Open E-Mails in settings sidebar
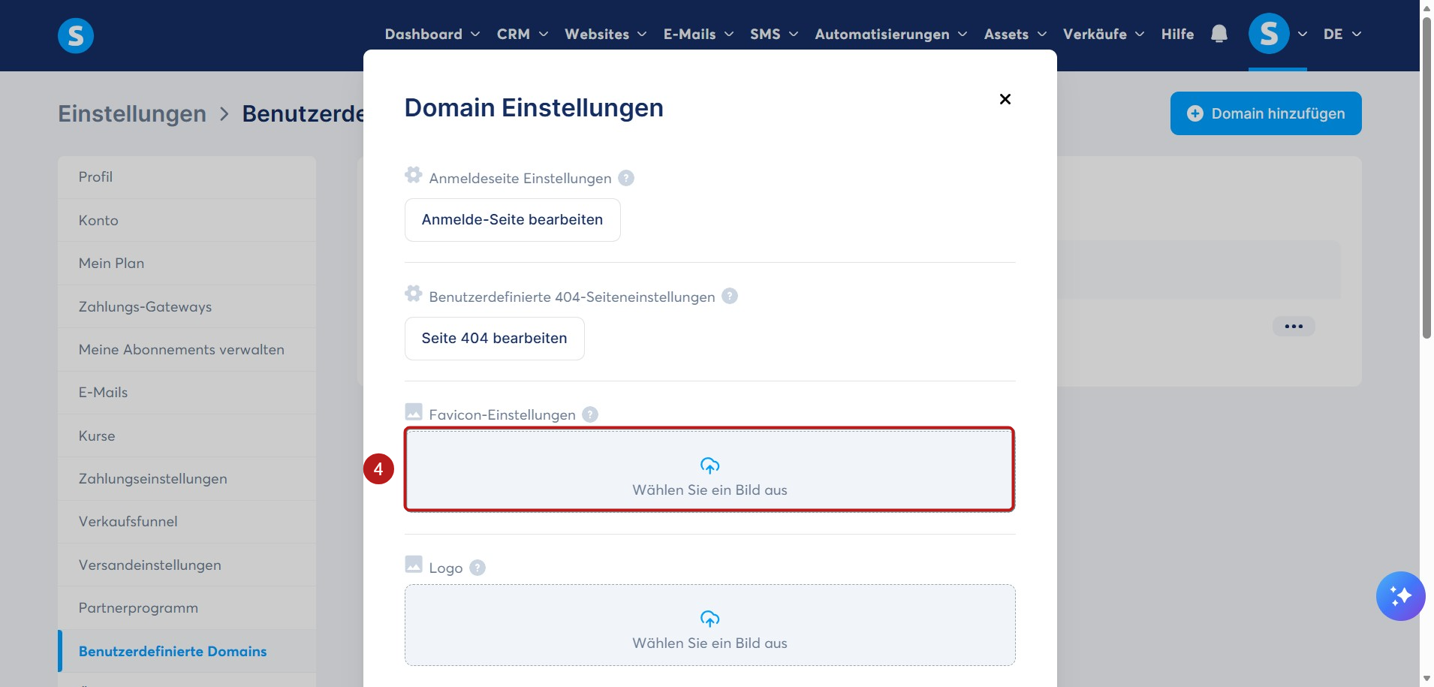The height and width of the screenshot is (687, 1434). coord(187,393)
